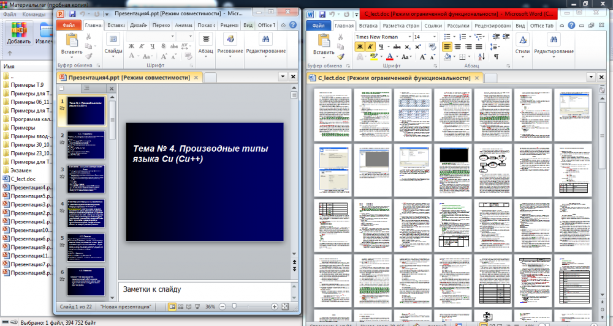The image size is (613, 326).
Task: Toggle Italic (К) in Word ribbon
Action: (370, 46)
